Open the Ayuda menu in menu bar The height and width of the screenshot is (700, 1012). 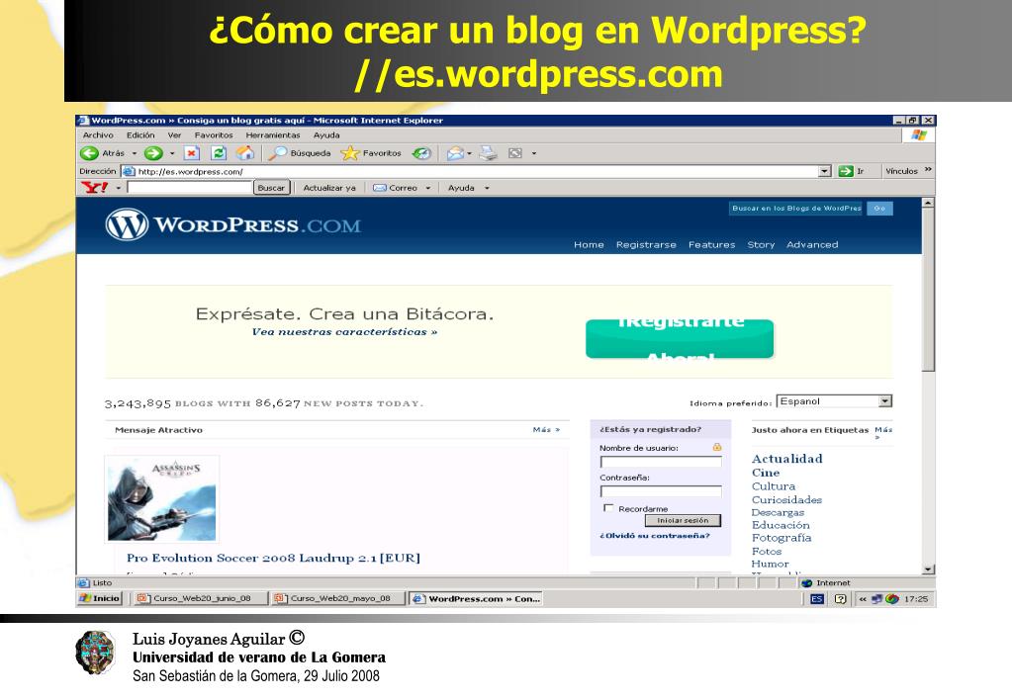(x=326, y=134)
